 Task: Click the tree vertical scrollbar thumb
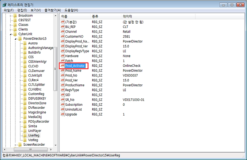point(55,69)
